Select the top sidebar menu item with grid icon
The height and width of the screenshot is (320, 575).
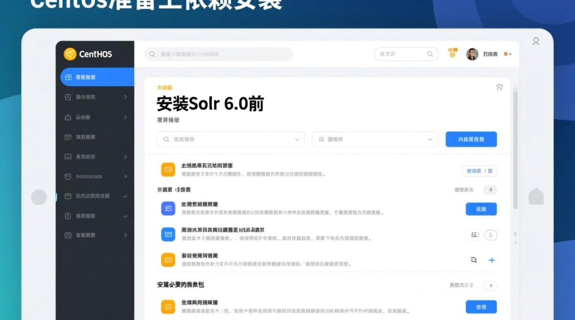tap(97, 77)
